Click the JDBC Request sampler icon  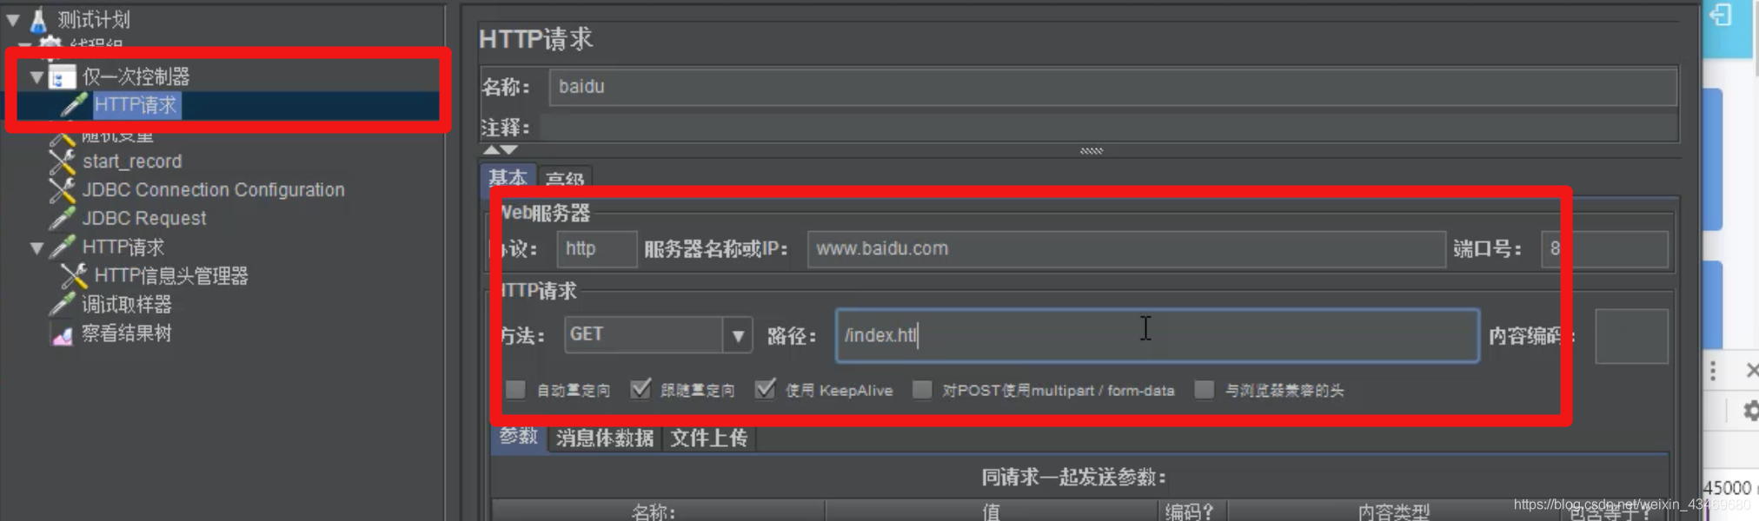62,219
